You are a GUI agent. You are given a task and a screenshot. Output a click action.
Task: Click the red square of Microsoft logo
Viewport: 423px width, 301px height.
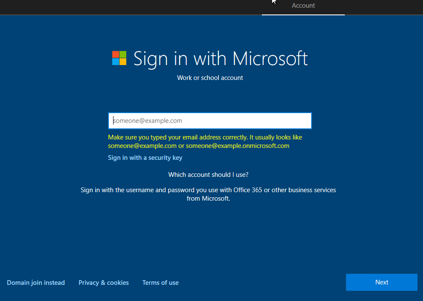116,54
